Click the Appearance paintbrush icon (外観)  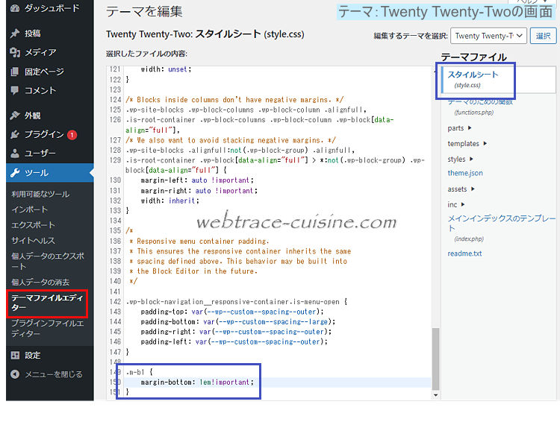point(15,116)
